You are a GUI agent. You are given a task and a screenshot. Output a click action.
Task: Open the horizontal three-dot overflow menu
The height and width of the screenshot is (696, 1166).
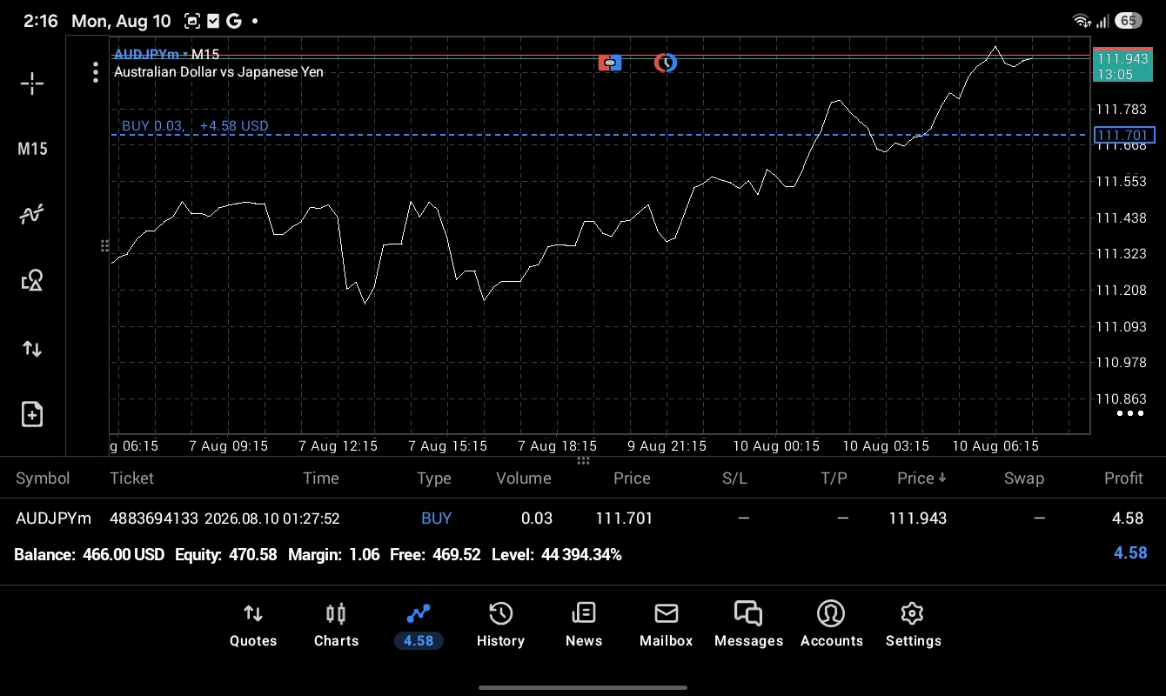tap(1129, 413)
